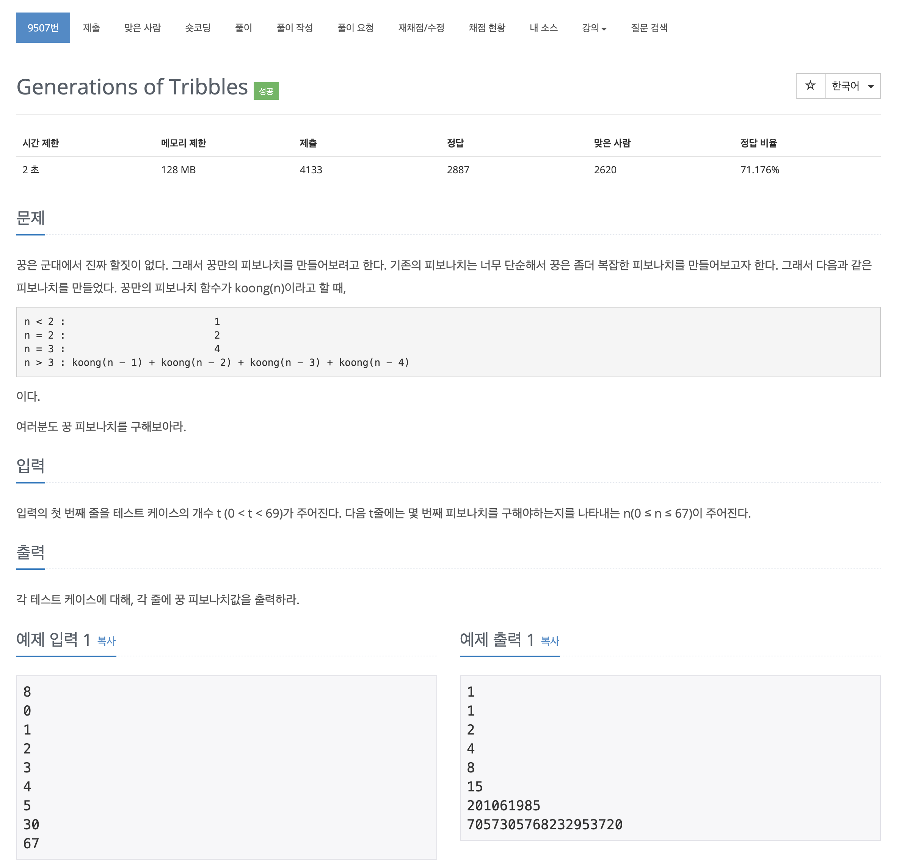This screenshot has width=899, height=868.
Task: Open 질문 검색 page
Action: pos(649,28)
